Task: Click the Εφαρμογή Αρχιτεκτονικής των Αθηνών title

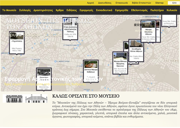Action: point(53,79)
